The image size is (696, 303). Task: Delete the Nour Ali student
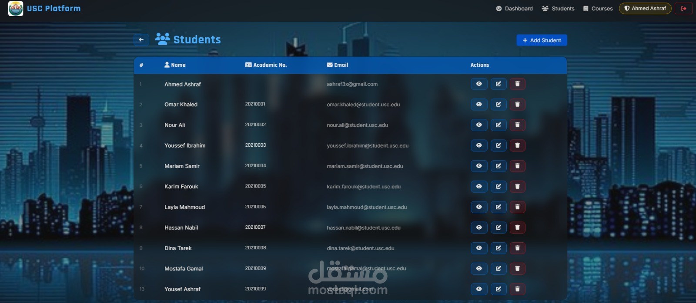point(517,125)
